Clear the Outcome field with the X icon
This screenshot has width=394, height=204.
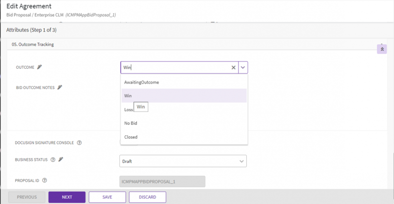tap(233, 67)
